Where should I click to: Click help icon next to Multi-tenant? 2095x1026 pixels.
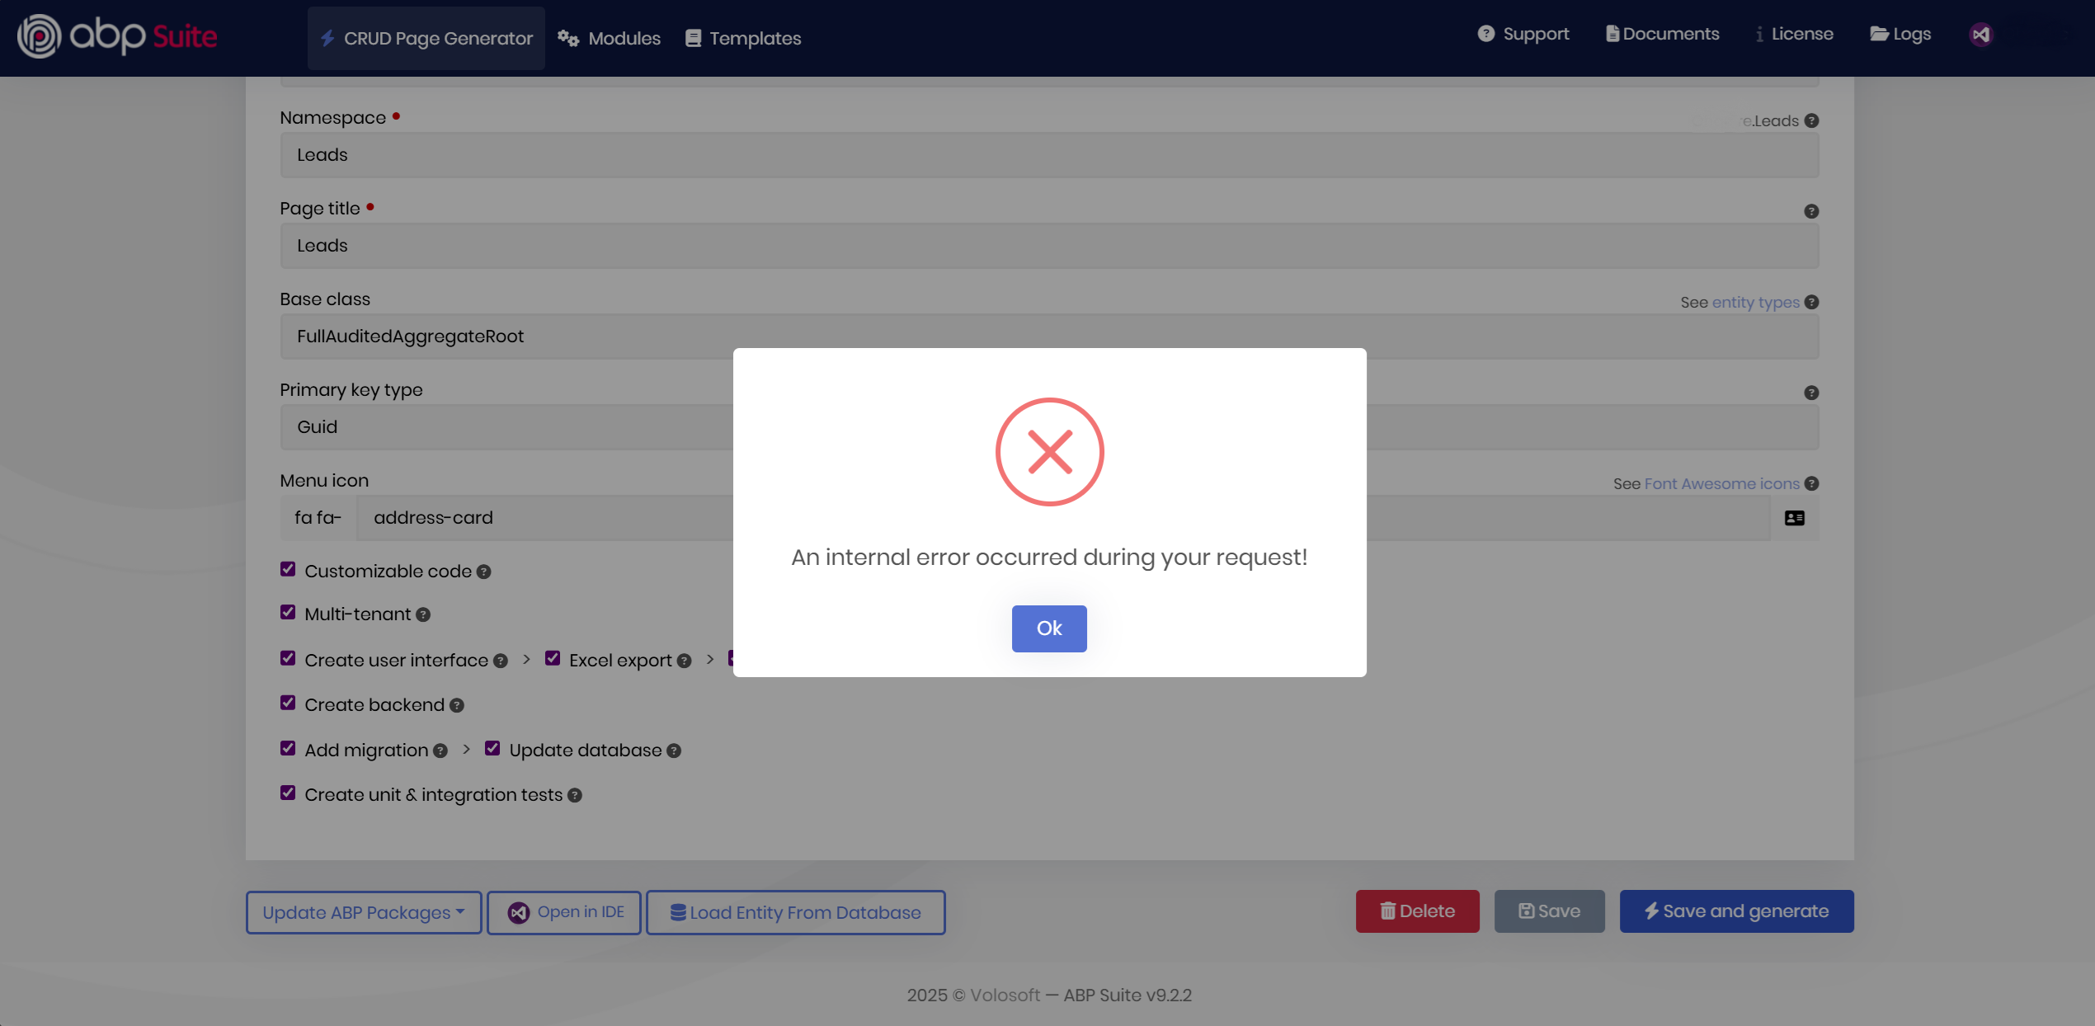pos(423,615)
